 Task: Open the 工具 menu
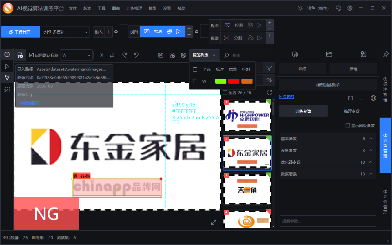tap(102, 8)
